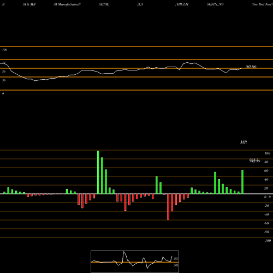
Task: Click the tallest green MR histogram bar
Action: click(98, 172)
